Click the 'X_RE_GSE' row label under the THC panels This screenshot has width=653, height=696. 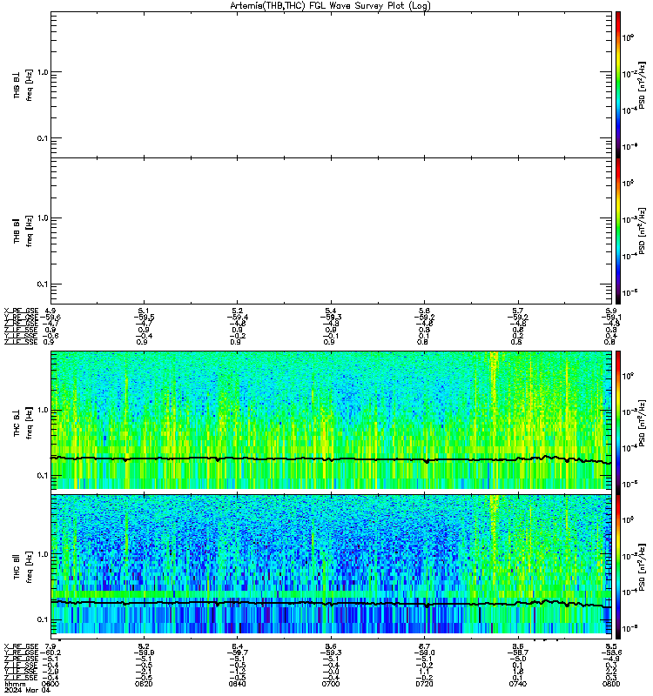click(x=21, y=646)
